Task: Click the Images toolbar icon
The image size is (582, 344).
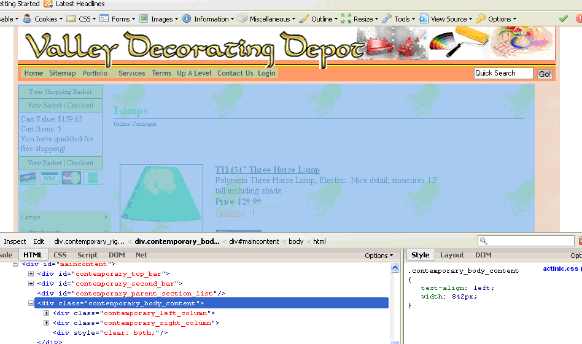Action: [144, 19]
